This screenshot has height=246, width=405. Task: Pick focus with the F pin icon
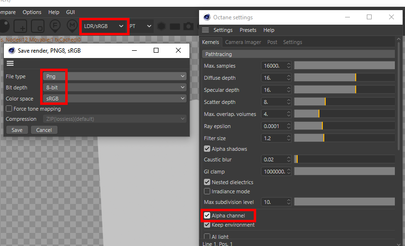[55, 26]
